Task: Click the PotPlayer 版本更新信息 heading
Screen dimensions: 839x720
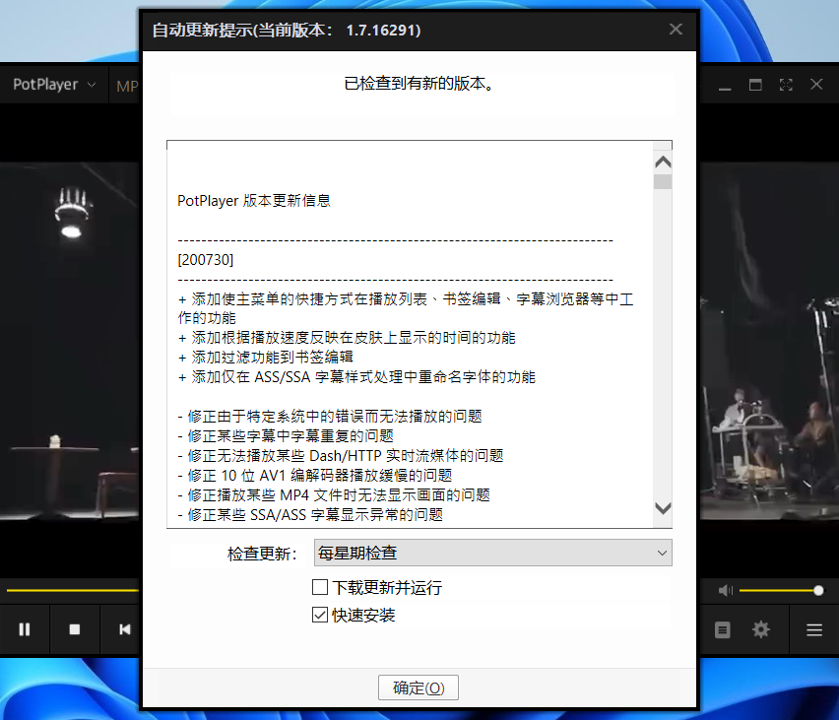Action: coord(254,201)
